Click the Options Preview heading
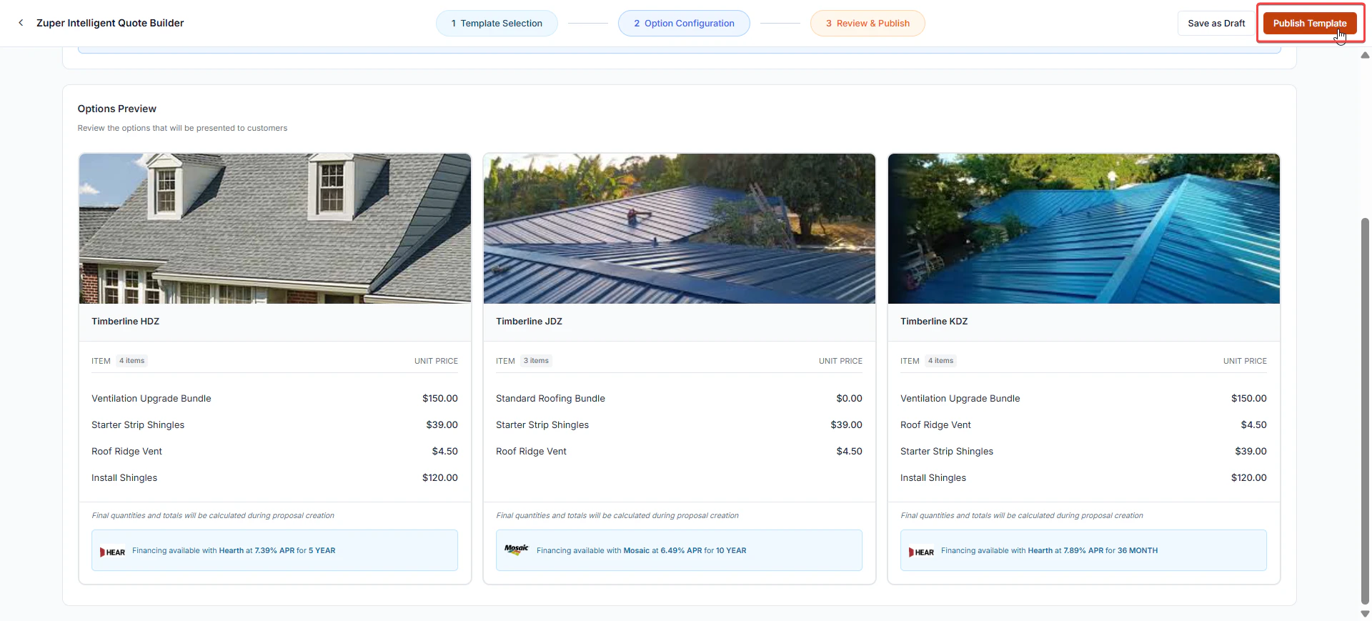Viewport: 1372px width, 621px height. 116,109
